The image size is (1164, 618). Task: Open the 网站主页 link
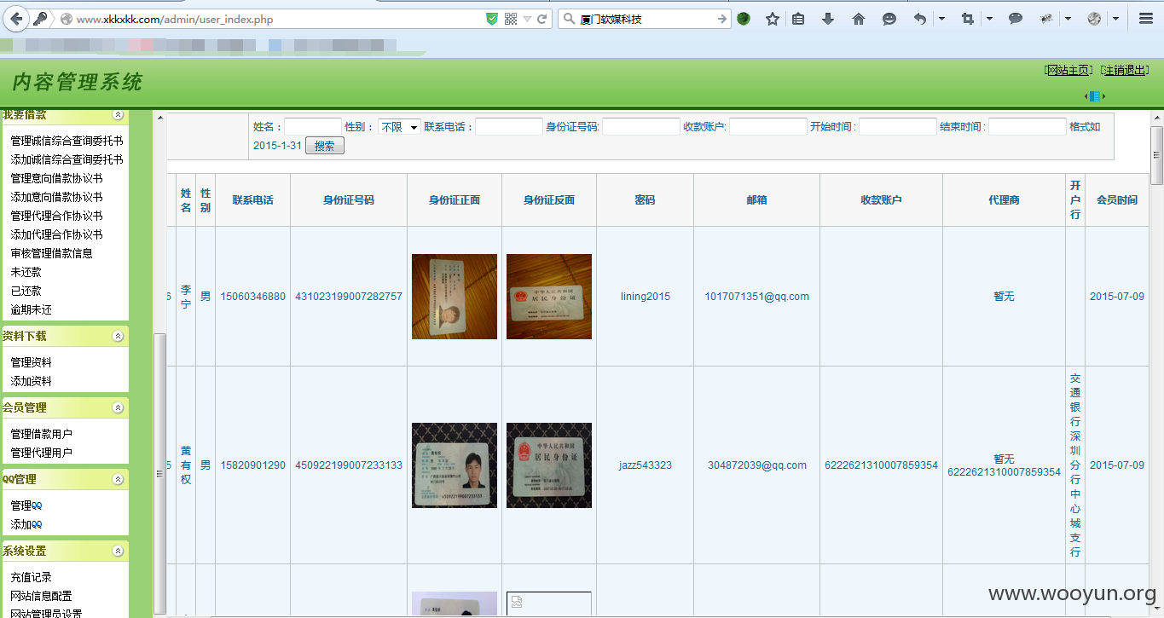pos(1068,70)
